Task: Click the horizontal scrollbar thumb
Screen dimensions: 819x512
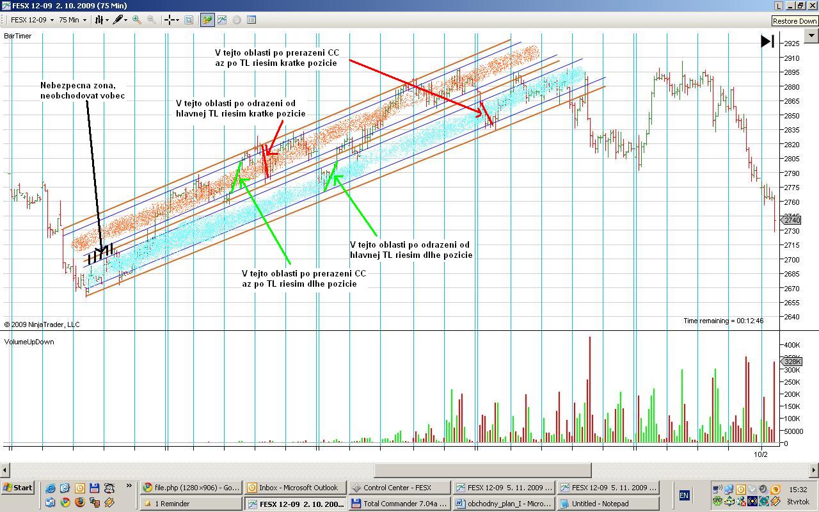Action: [x=482, y=470]
